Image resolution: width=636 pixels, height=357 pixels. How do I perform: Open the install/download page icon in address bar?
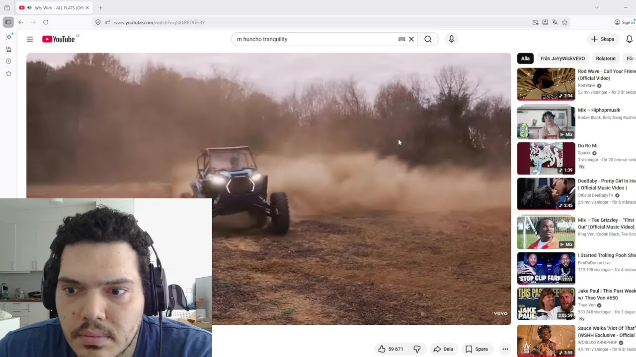(x=545, y=22)
